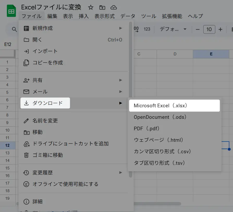Click the info icon next to 詳細
The width and height of the screenshot is (233, 212).
(26, 202)
